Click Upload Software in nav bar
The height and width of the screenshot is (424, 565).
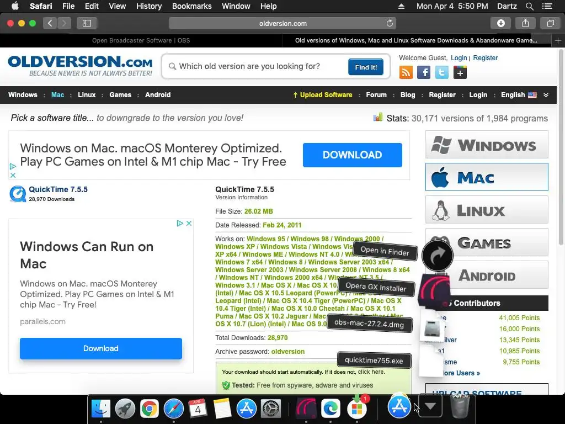(322, 95)
